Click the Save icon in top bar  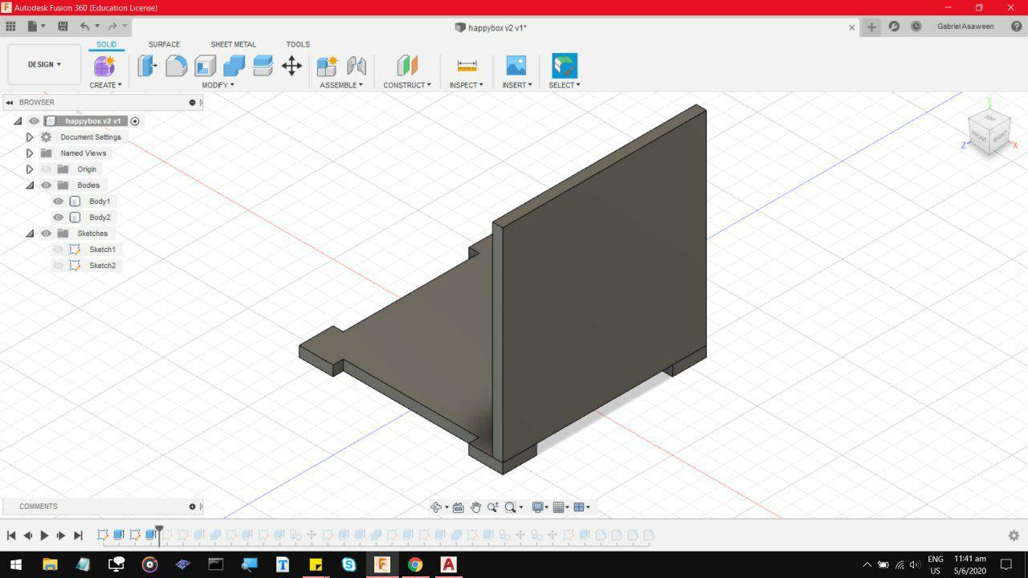(63, 26)
